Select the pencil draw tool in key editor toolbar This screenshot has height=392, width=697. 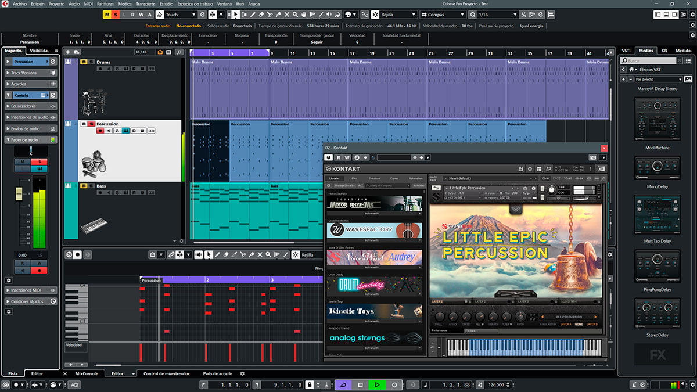pyautogui.click(x=217, y=254)
